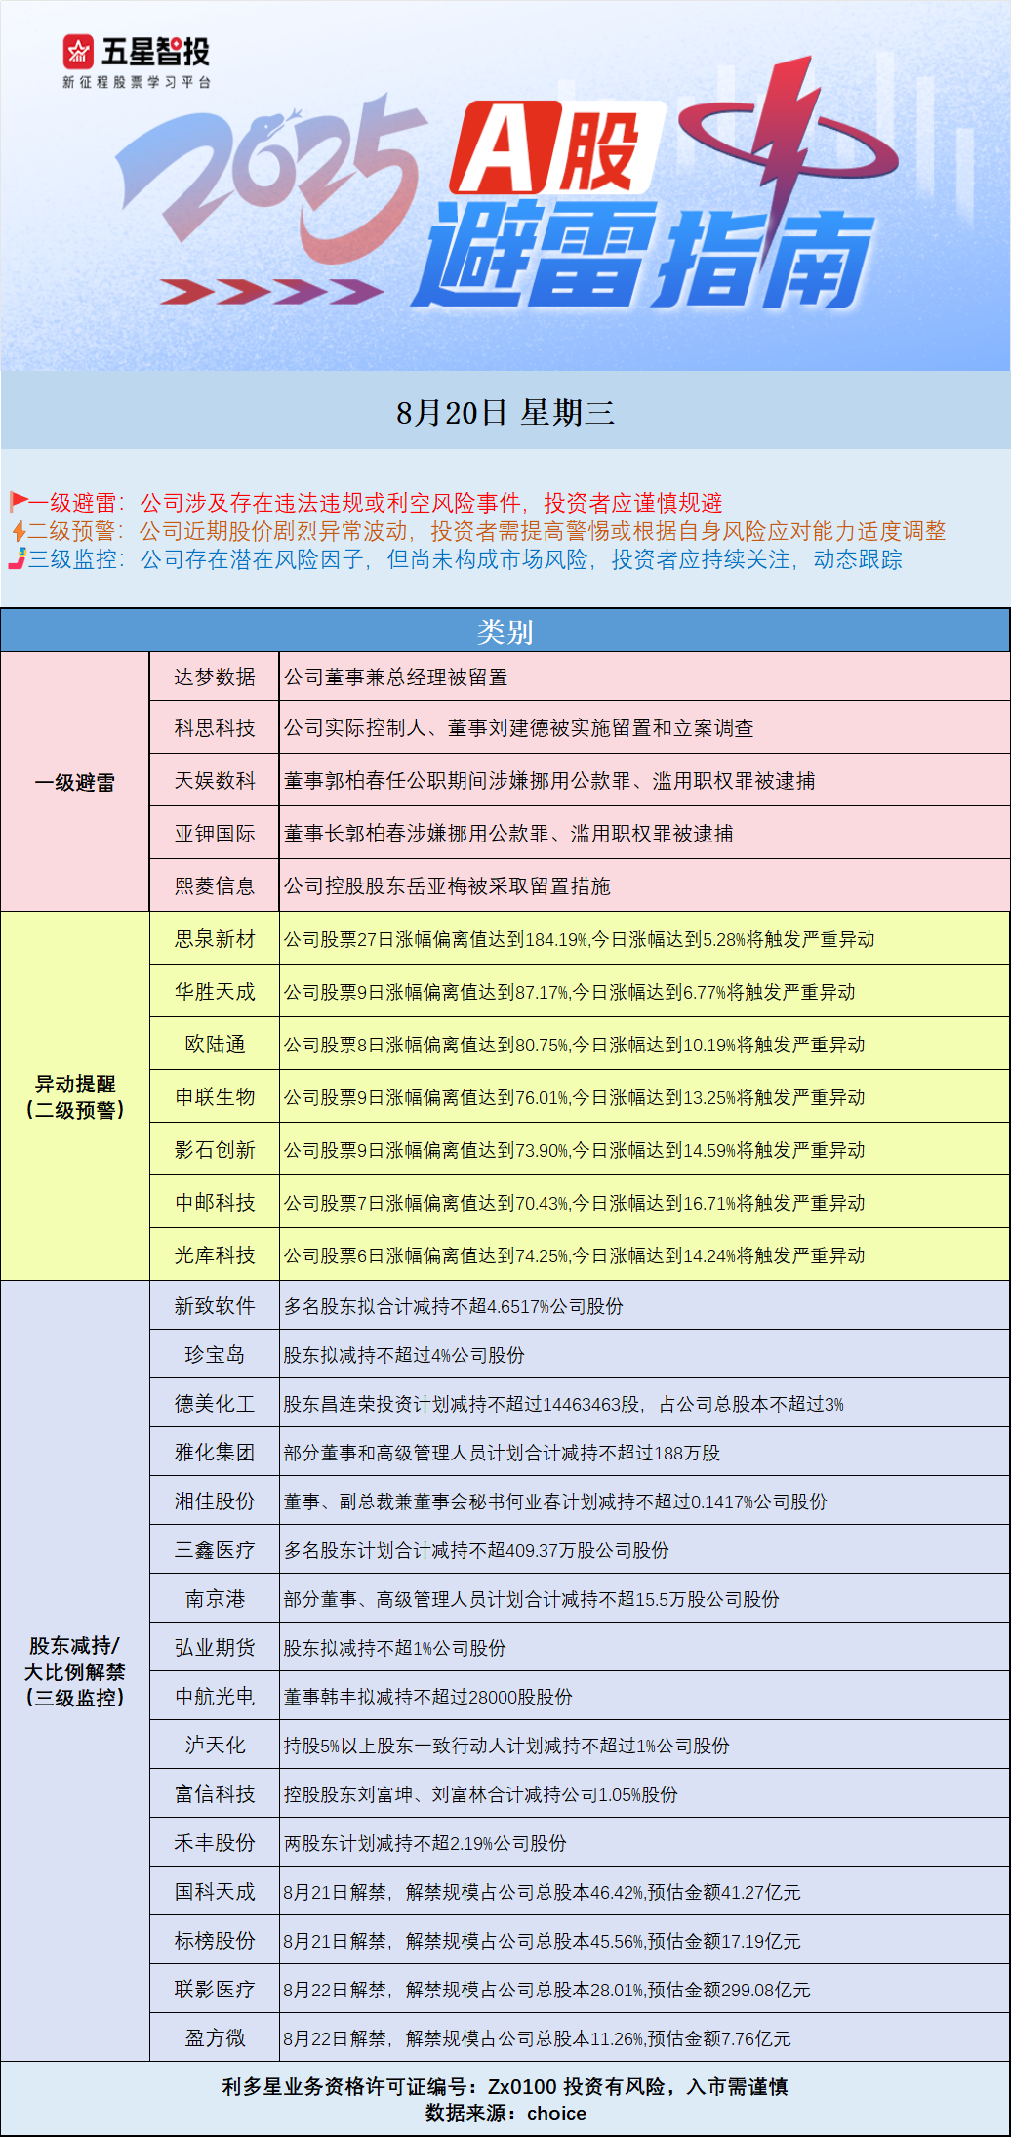Image resolution: width=1011 pixels, height=2137 pixels.
Task: Click the 德美化工 stock name
Action: [215, 1404]
